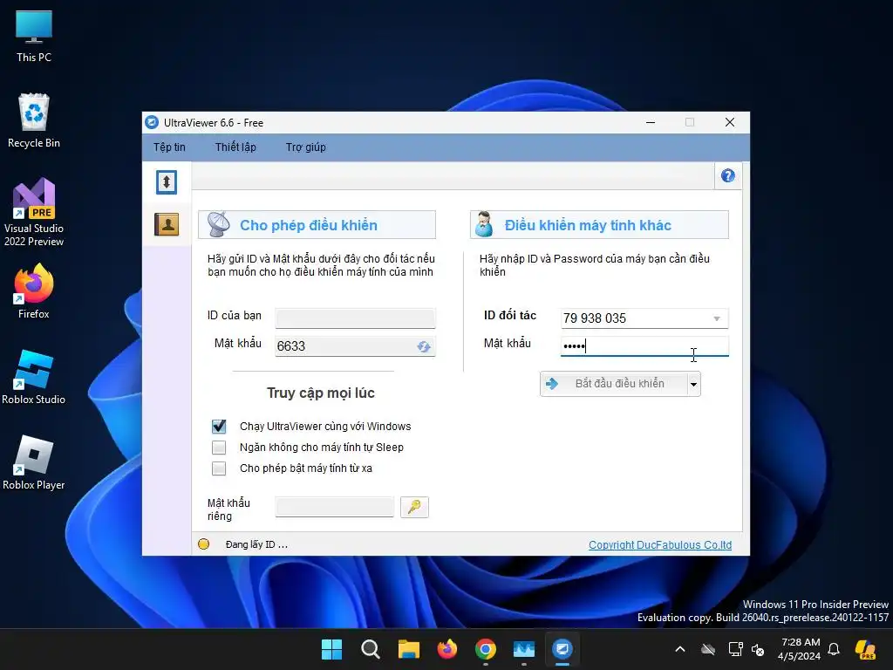Select the Roblox Player desktop shortcut
This screenshot has height=670, width=893.
[34, 462]
